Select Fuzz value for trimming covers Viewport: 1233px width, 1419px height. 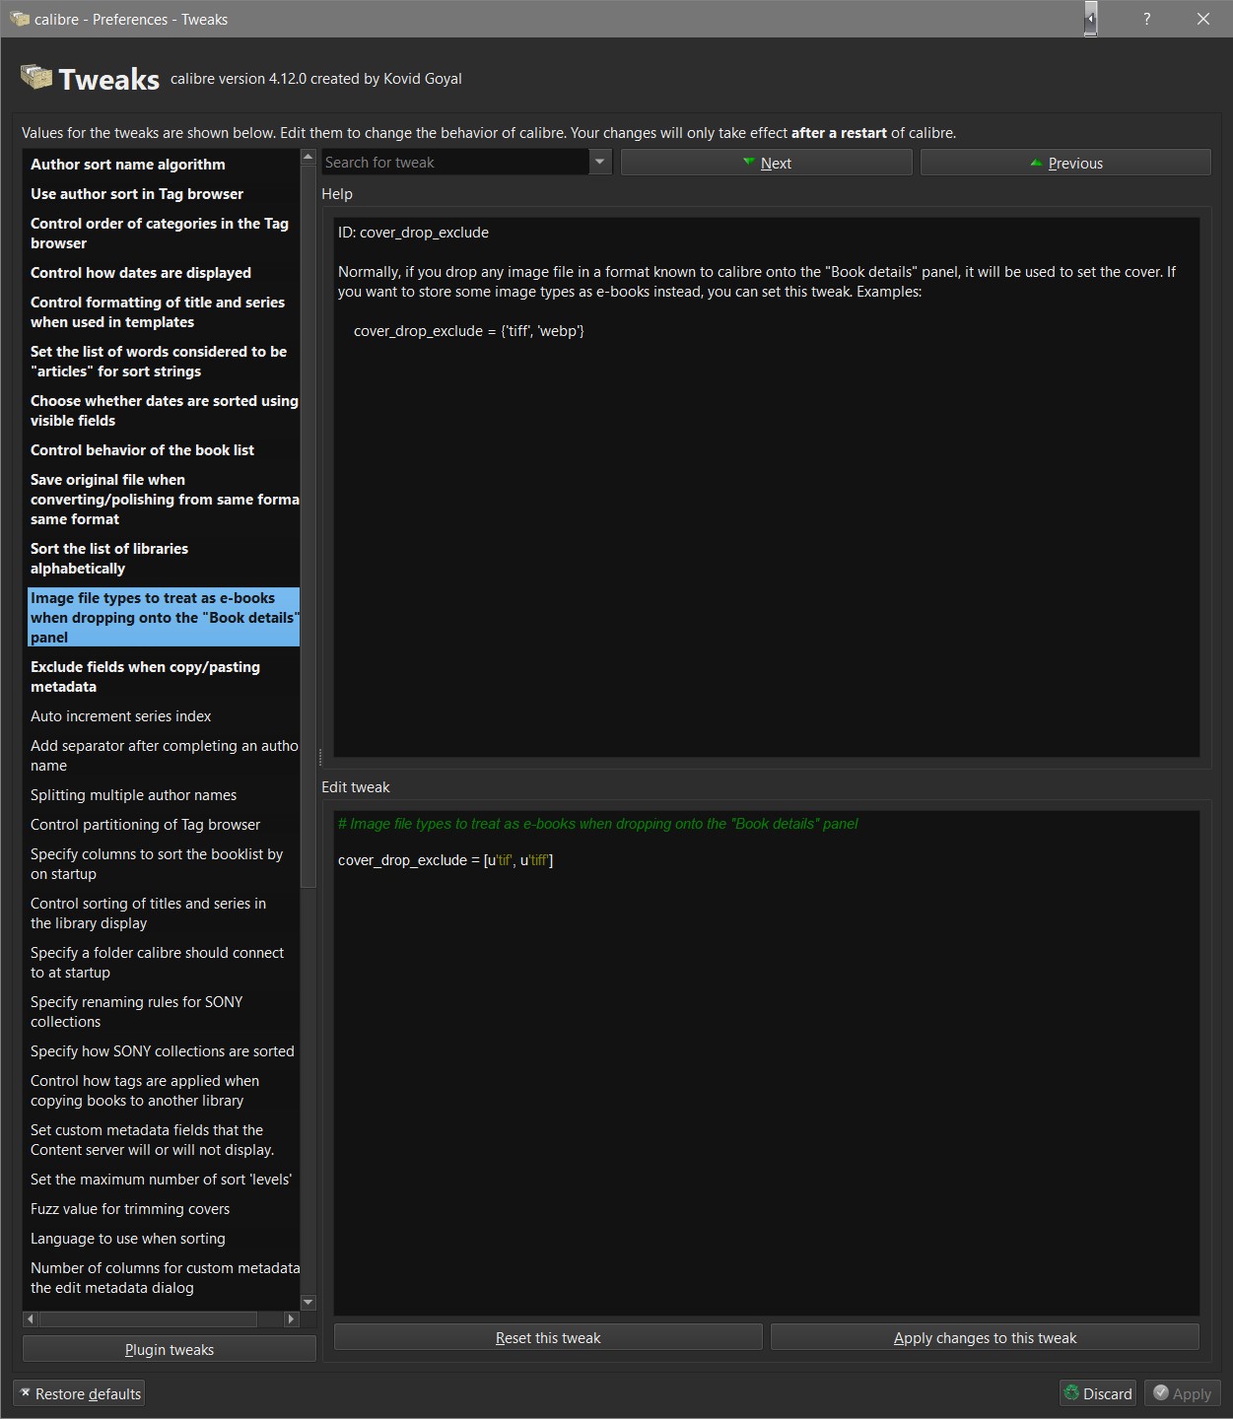pyautogui.click(x=164, y=1209)
